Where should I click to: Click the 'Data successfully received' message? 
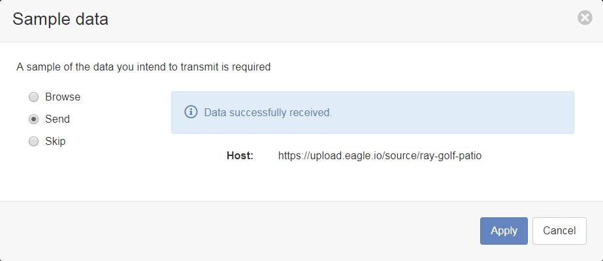click(268, 112)
